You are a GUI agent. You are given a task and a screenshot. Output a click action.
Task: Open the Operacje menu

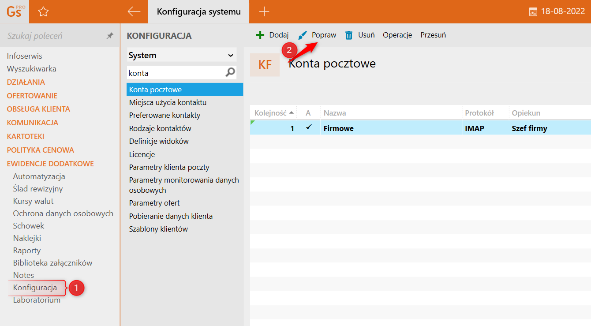click(x=397, y=35)
